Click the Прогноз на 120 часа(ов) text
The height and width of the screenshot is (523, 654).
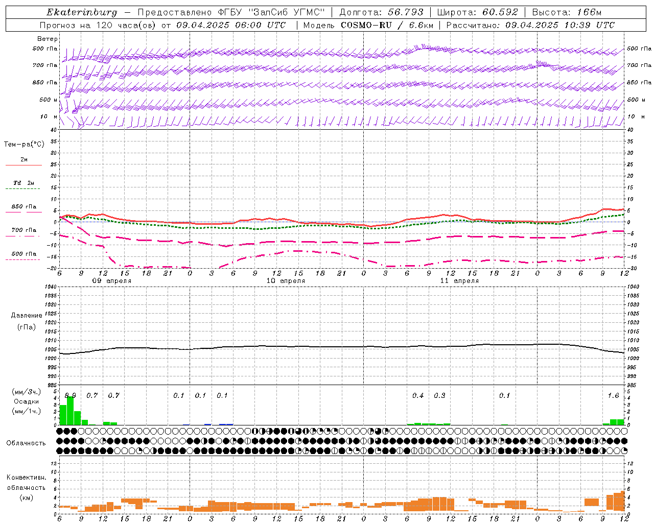pos(99,25)
